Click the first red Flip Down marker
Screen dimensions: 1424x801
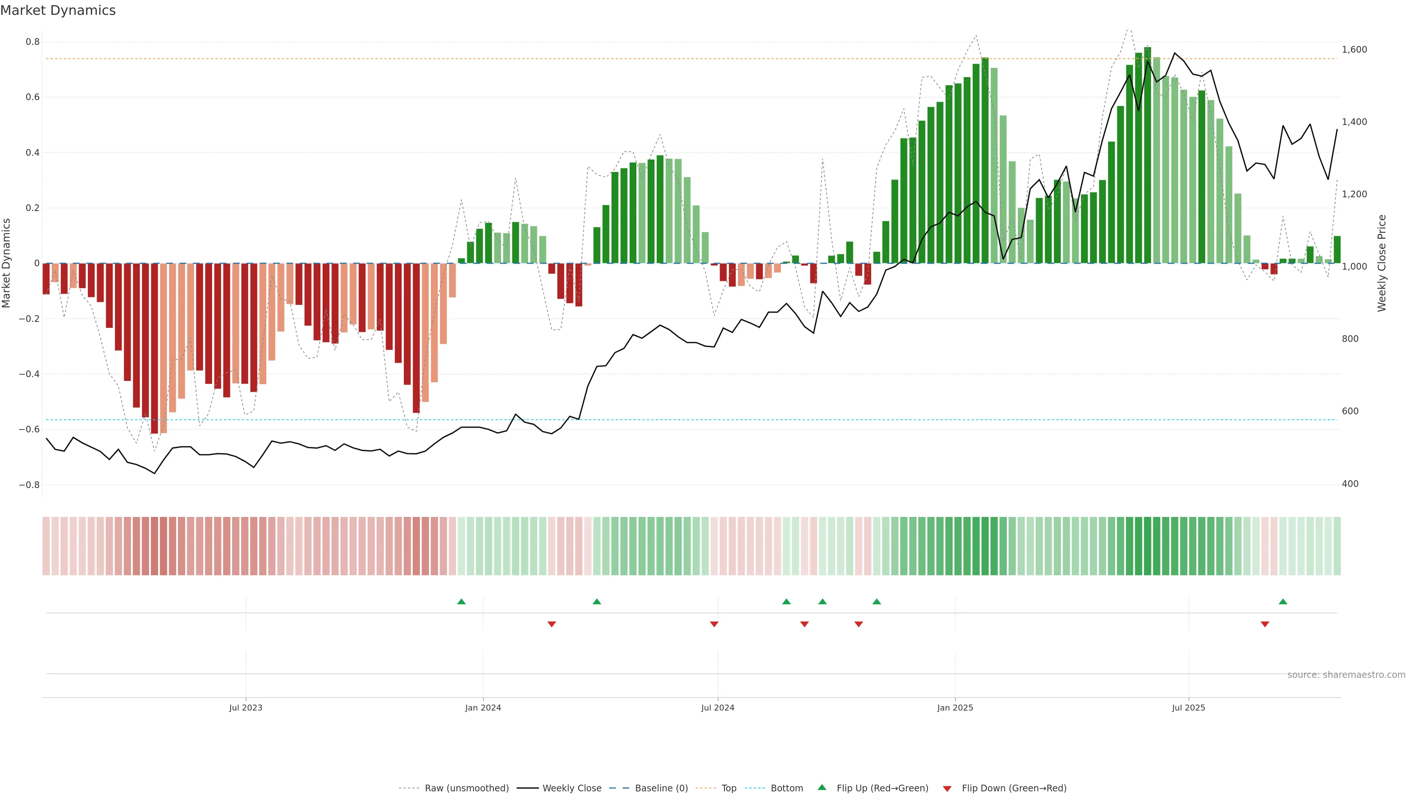click(x=552, y=624)
